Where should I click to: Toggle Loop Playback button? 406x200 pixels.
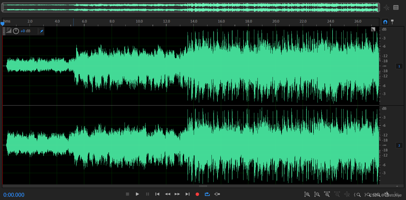point(207,194)
